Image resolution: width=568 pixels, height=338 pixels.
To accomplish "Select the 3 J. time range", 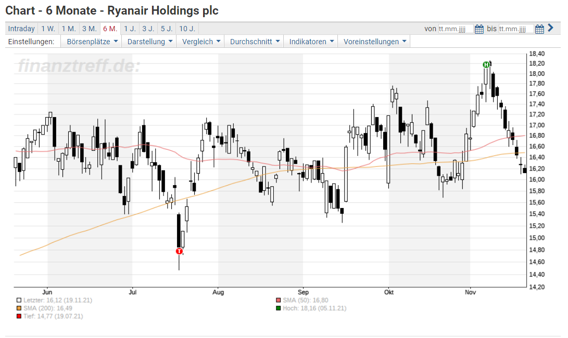I will (x=148, y=29).
